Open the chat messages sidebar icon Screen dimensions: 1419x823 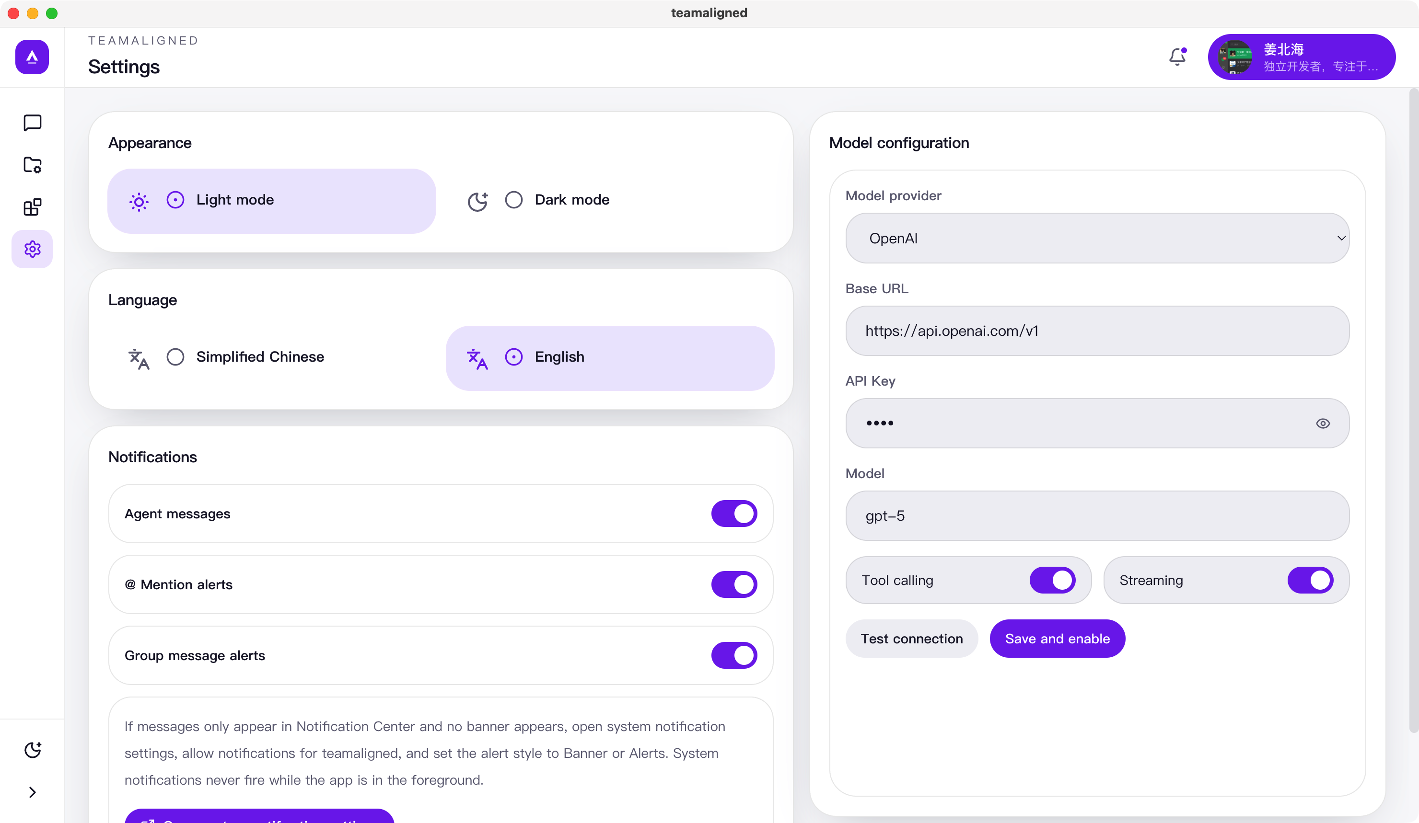pyautogui.click(x=32, y=123)
